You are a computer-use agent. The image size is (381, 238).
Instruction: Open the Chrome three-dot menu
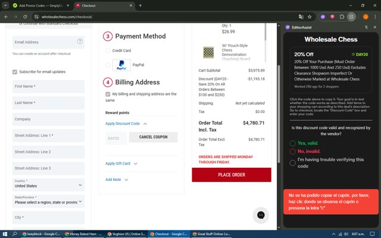pyautogui.click(x=375, y=17)
